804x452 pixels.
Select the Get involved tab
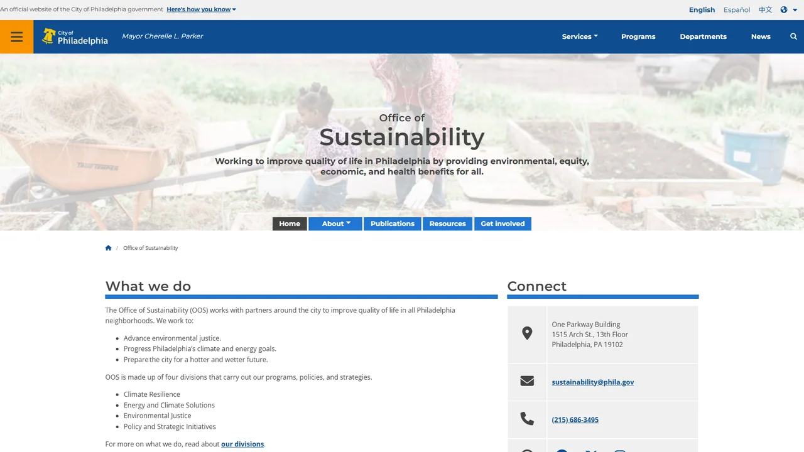pyautogui.click(x=503, y=223)
